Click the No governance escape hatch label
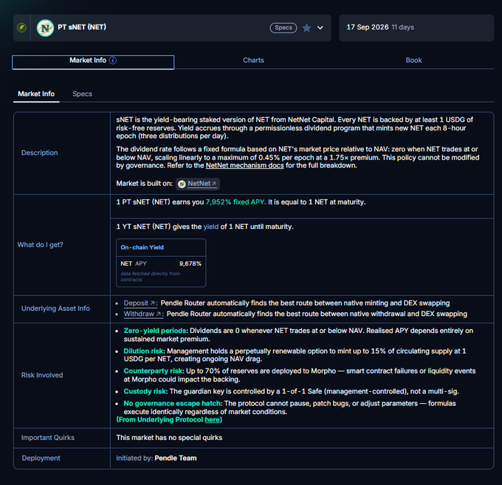This screenshot has width=502, height=485. point(172,403)
